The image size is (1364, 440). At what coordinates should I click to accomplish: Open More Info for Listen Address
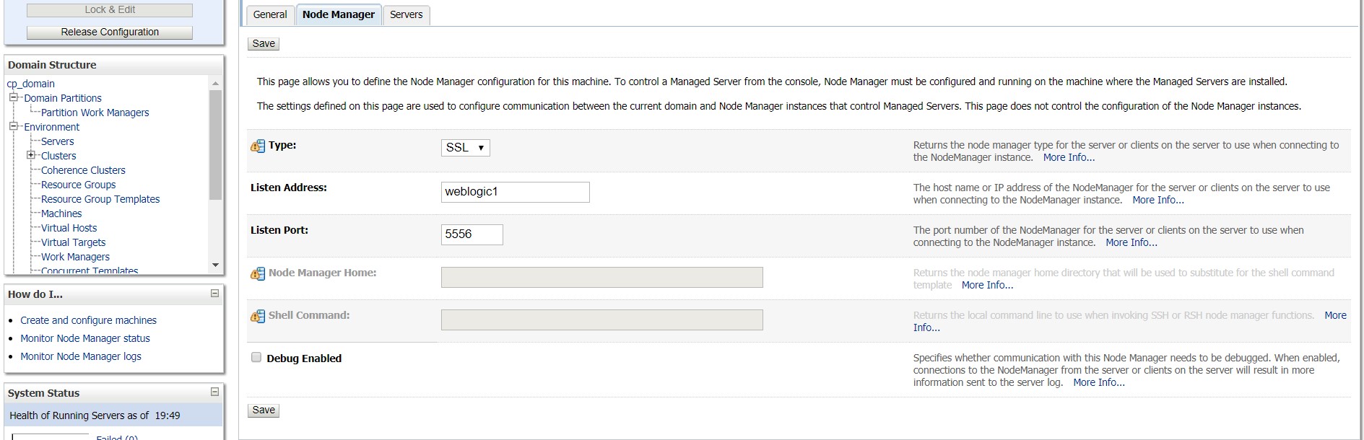(x=1158, y=200)
